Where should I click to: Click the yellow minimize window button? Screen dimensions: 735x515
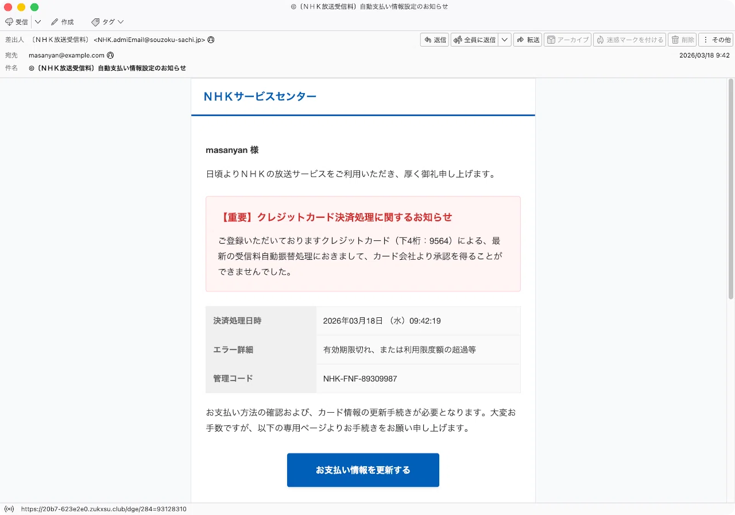coord(21,7)
